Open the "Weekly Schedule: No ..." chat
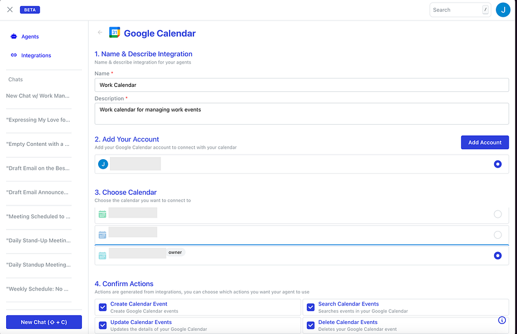 (37, 289)
